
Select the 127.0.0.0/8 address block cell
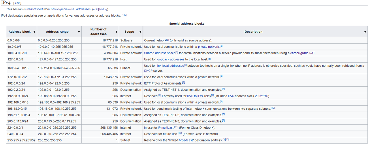[22, 60]
